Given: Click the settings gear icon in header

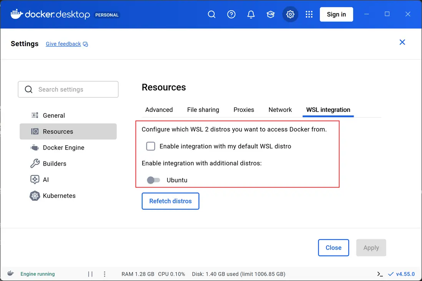Looking at the screenshot, I should [x=290, y=15].
